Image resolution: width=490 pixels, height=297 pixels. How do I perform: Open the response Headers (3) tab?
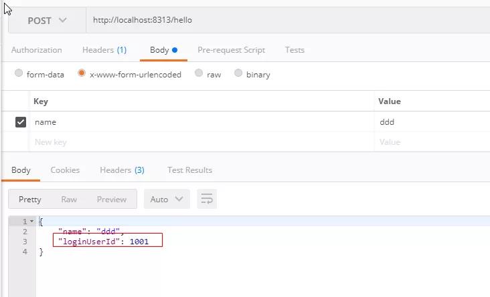122,170
